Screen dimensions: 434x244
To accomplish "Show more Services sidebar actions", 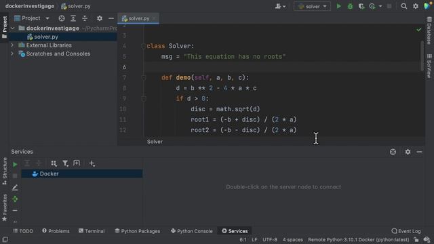I will pyautogui.click(x=15, y=222).
